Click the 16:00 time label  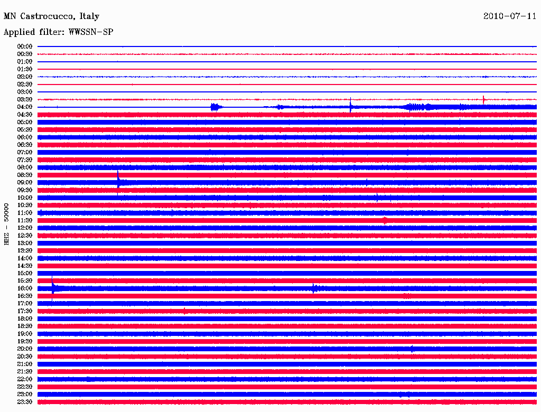point(25,288)
